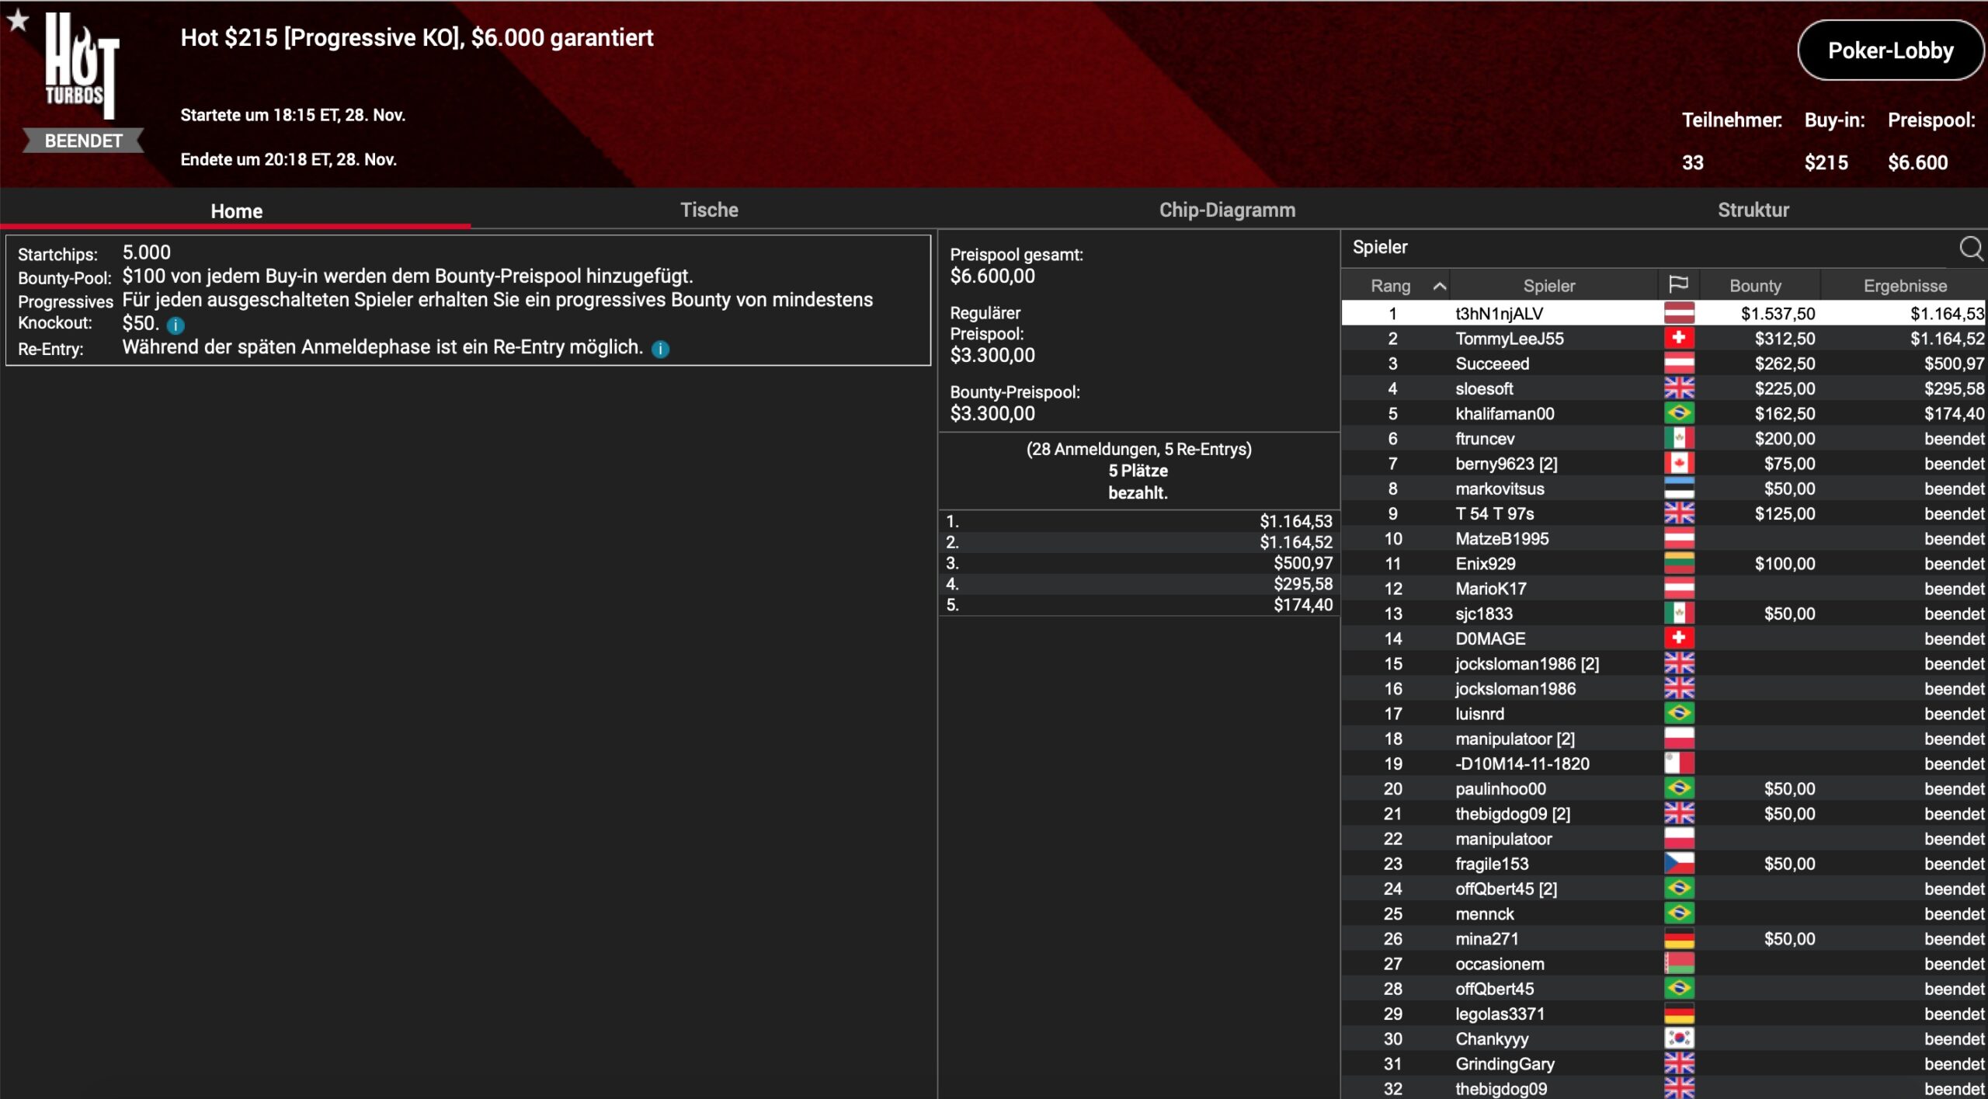Open the Struktur tab
Viewport: 1988px width, 1099px height.
tap(1753, 210)
